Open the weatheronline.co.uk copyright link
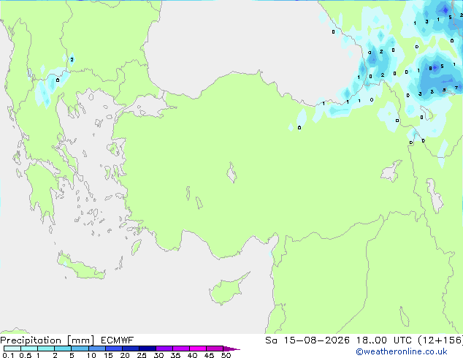Screen dimensions: 463x358 [401, 351]
